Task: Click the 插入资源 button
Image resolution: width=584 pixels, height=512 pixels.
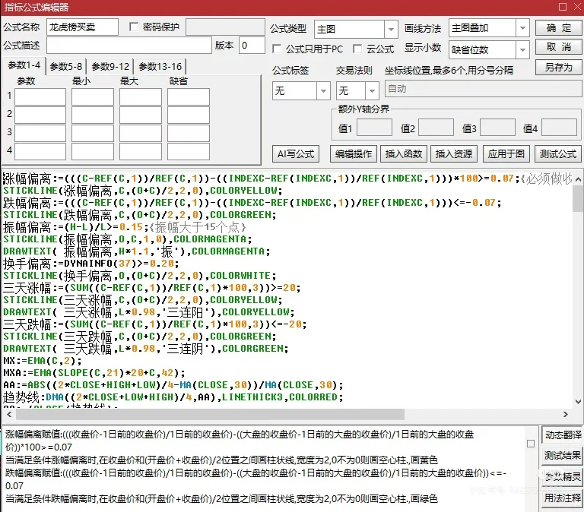Action: (454, 153)
